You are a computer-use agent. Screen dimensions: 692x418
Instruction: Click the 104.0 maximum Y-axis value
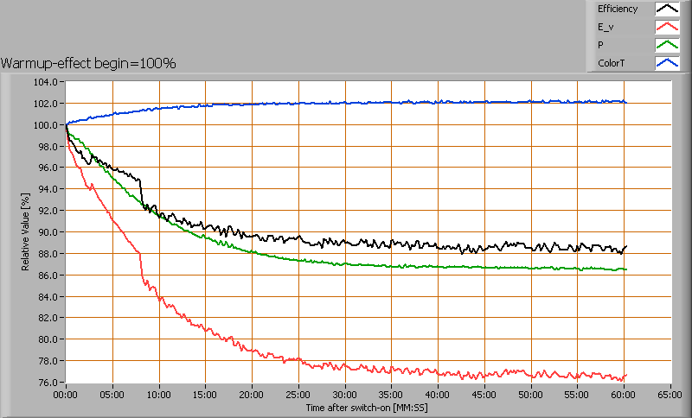click(x=46, y=82)
